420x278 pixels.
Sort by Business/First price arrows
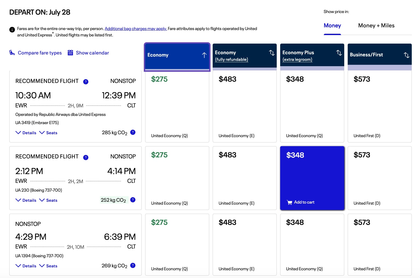click(x=406, y=55)
